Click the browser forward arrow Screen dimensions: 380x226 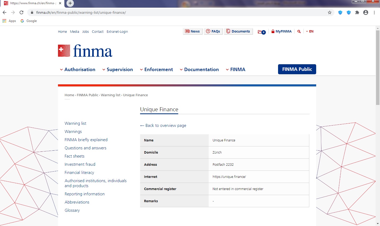pyautogui.click(x=13, y=12)
